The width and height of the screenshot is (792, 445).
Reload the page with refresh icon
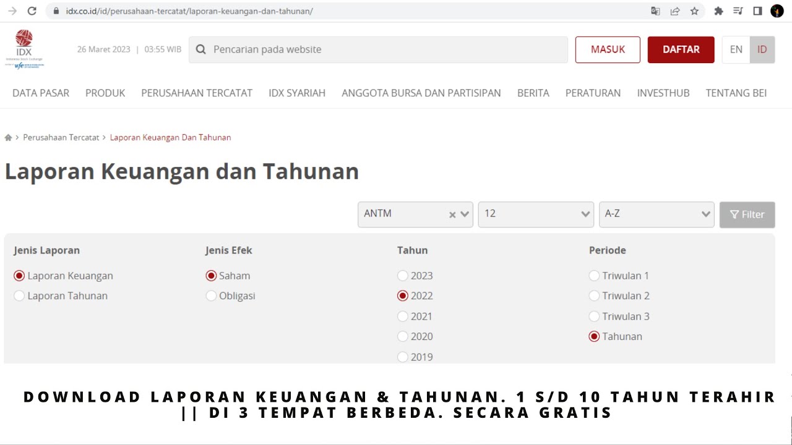32,11
